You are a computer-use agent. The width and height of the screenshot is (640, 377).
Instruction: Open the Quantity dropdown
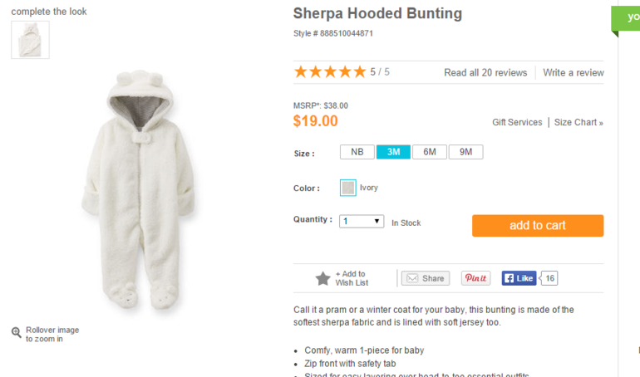tap(362, 222)
